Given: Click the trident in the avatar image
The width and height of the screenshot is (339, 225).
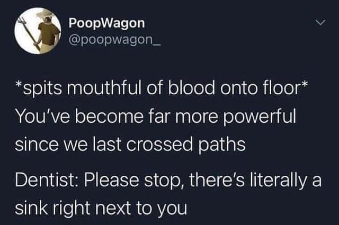Looking at the screenshot, I should point(30,33).
